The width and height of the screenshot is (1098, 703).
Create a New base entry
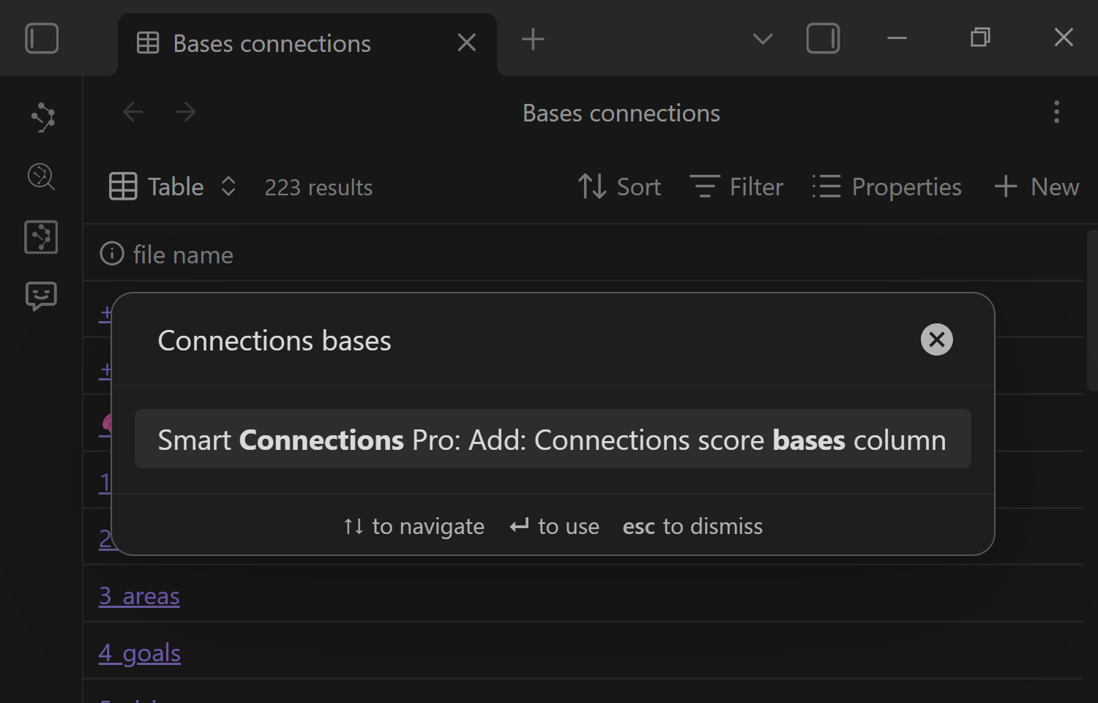point(1037,187)
